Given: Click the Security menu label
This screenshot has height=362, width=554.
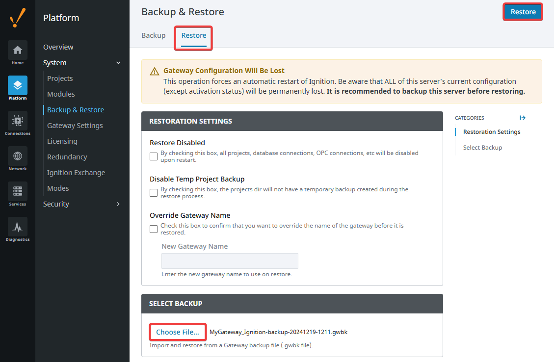Looking at the screenshot, I should coord(56,204).
